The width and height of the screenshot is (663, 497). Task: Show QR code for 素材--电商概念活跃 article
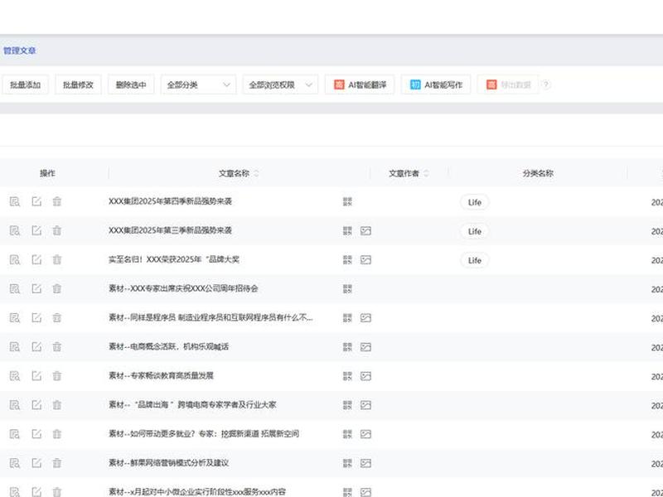(x=347, y=347)
